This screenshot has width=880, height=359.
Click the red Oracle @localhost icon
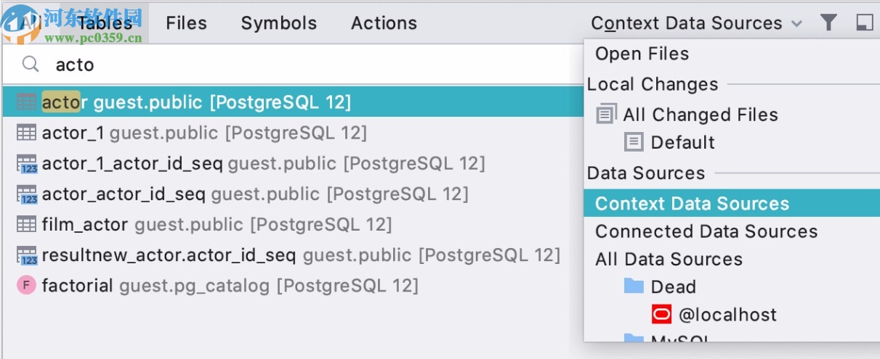(x=661, y=314)
